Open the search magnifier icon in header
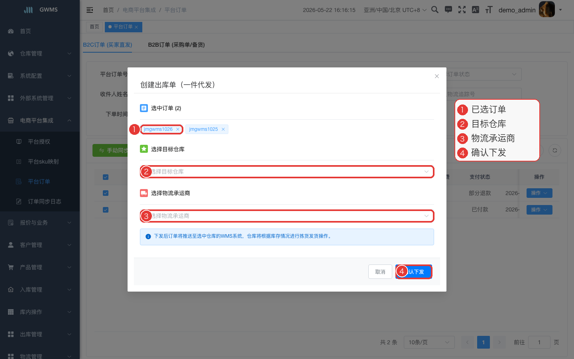574x359 pixels. pyautogui.click(x=435, y=10)
